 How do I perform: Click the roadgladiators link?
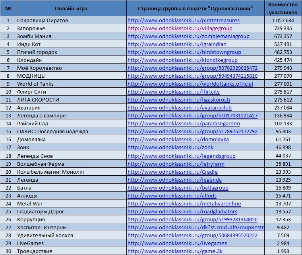pos(182,211)
